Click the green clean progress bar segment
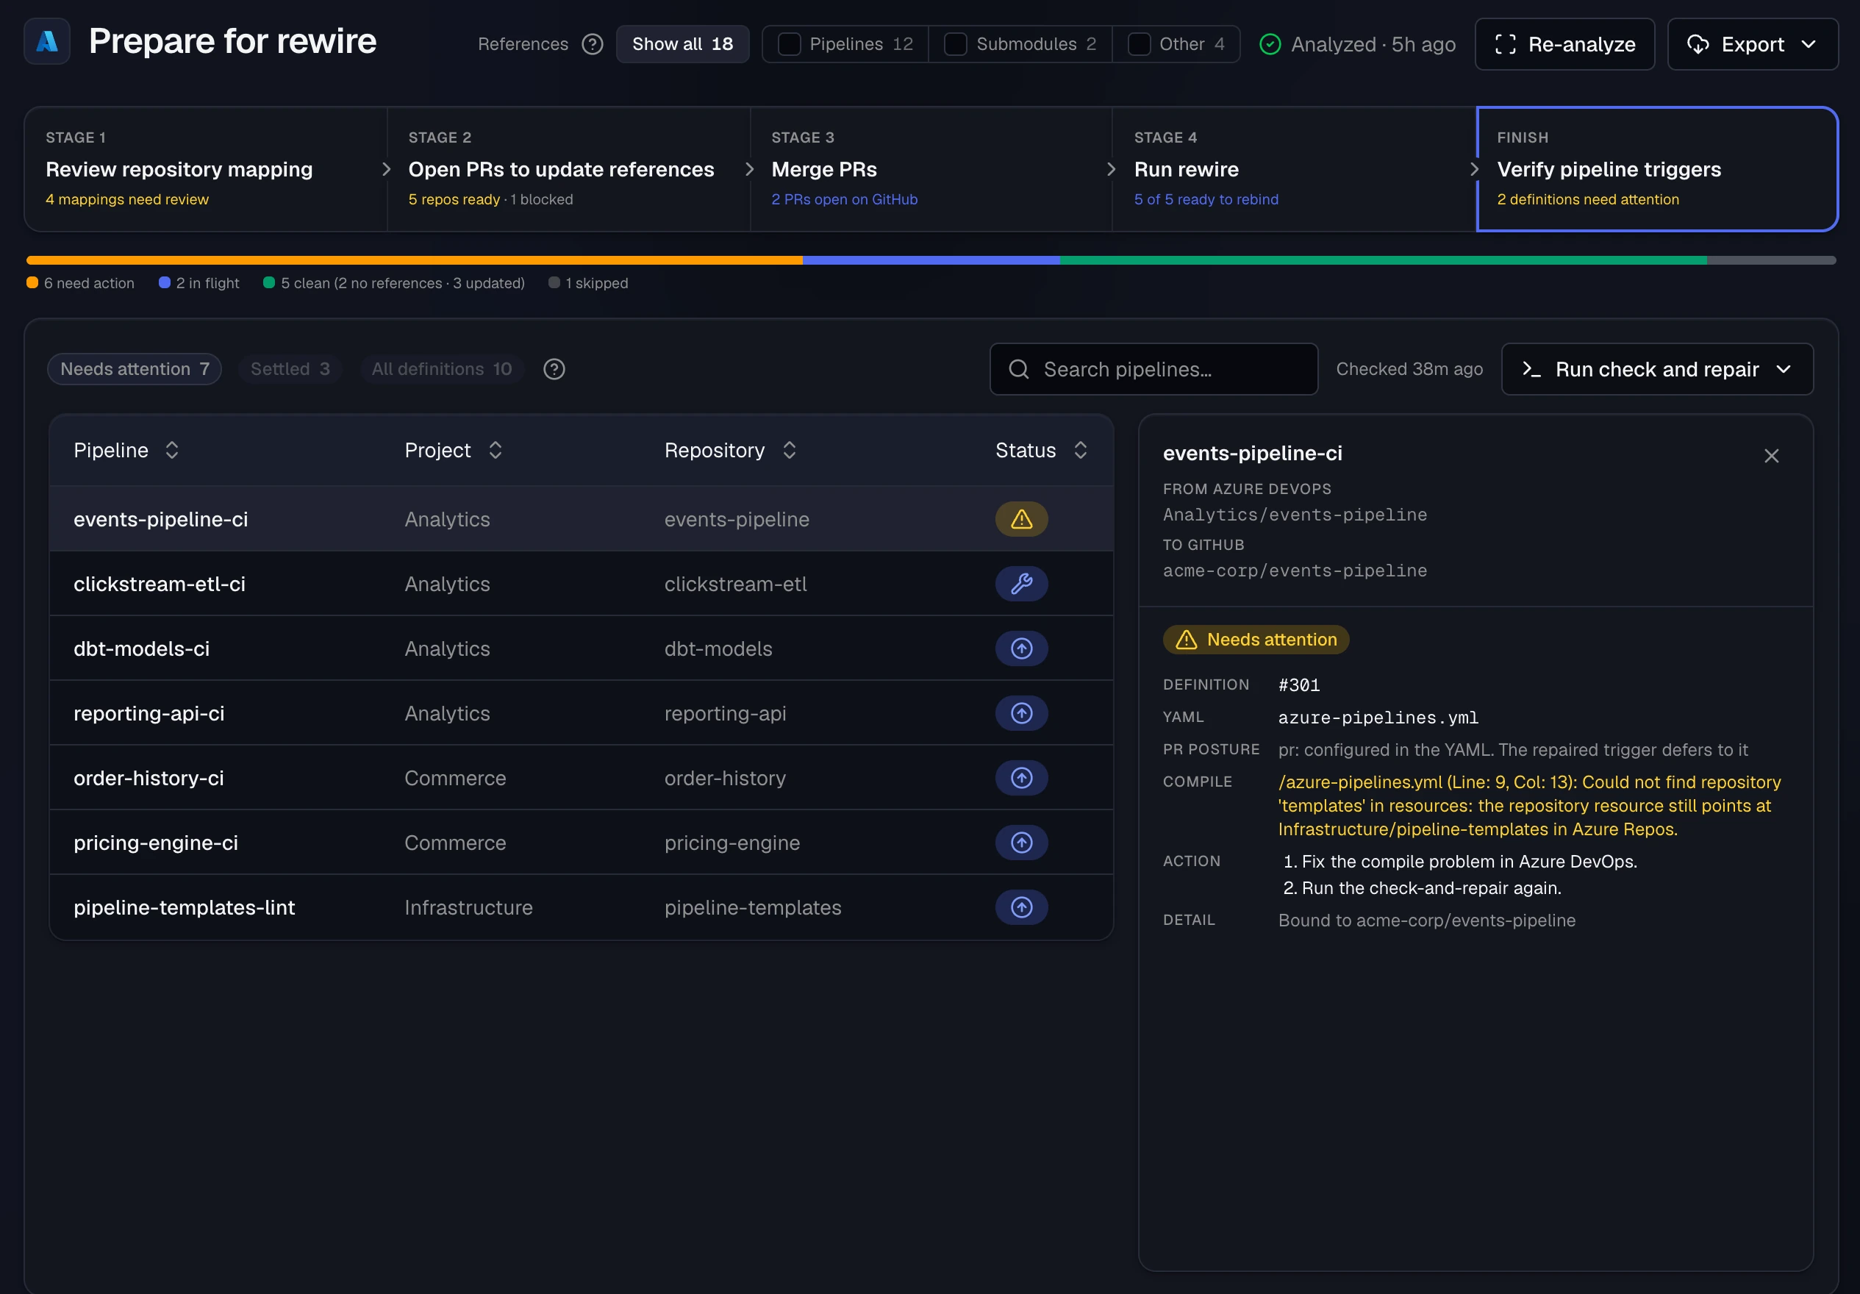This screenshot has width=1860, height=1294. pos(1383,260)
